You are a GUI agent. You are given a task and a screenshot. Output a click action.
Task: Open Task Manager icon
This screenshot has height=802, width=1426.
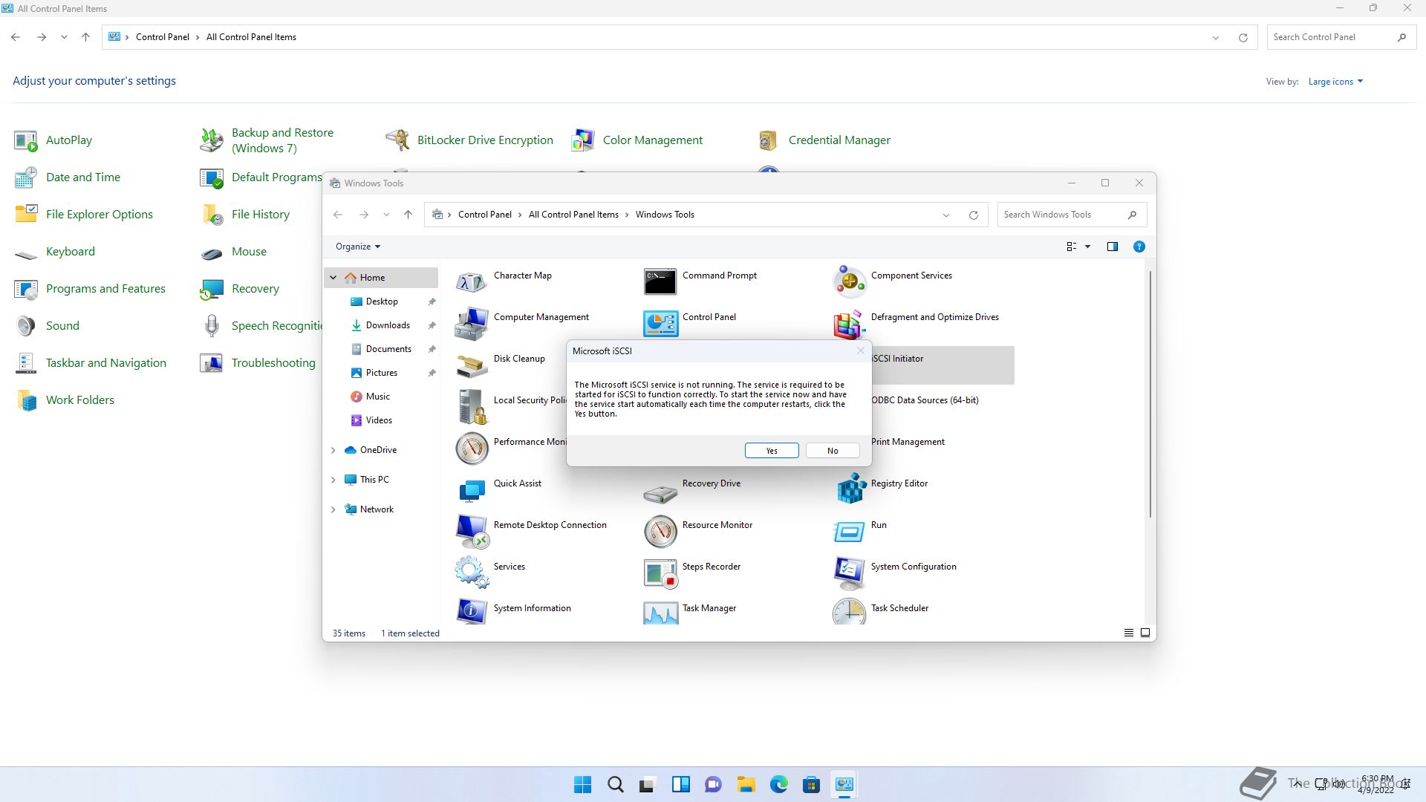click(x=660, y=612)
